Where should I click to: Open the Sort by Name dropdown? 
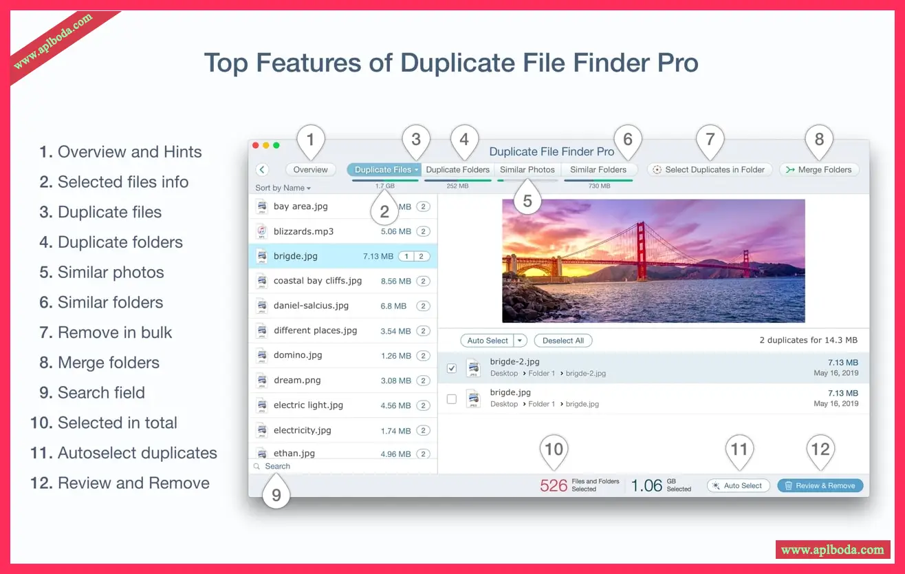click(x=283, y=188)
